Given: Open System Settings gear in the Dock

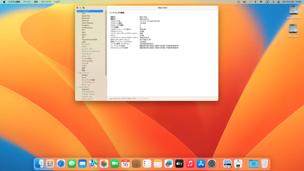Looking at the screenshot, I should (x=212, y=164).
